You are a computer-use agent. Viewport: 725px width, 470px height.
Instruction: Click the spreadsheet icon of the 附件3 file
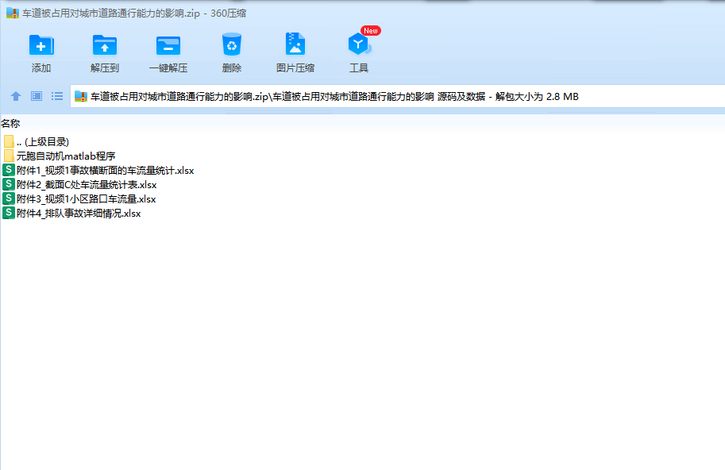pos(8,198)
